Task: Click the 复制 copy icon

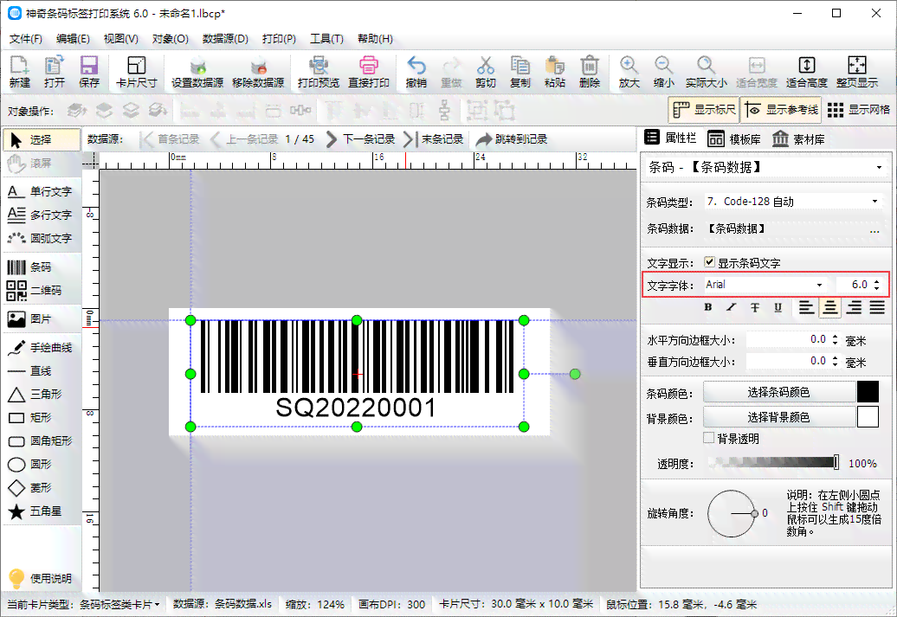Action: tap(520, 72)
